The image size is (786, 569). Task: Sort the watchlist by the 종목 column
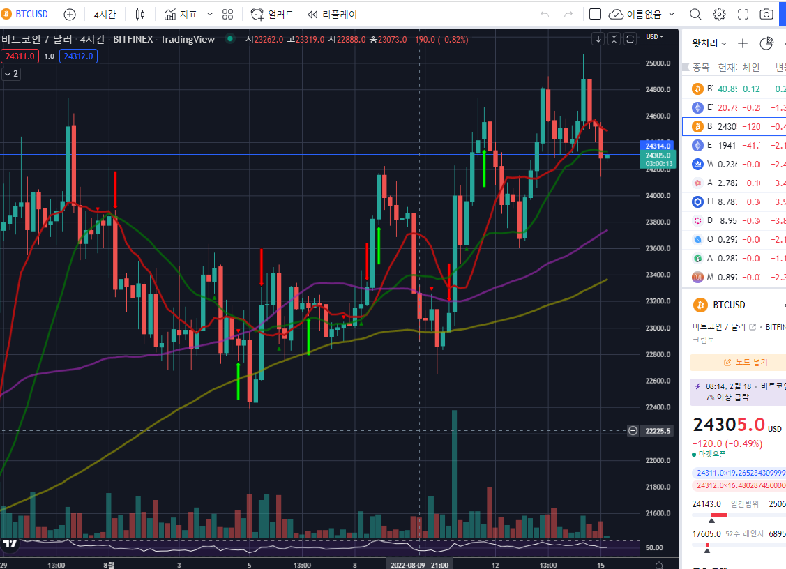(x=701, y=67)
